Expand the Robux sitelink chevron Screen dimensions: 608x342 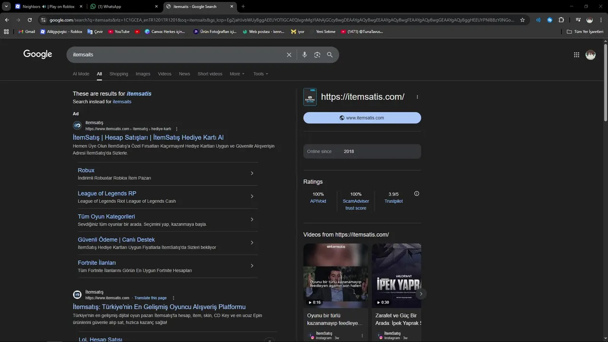coord(252,173)
